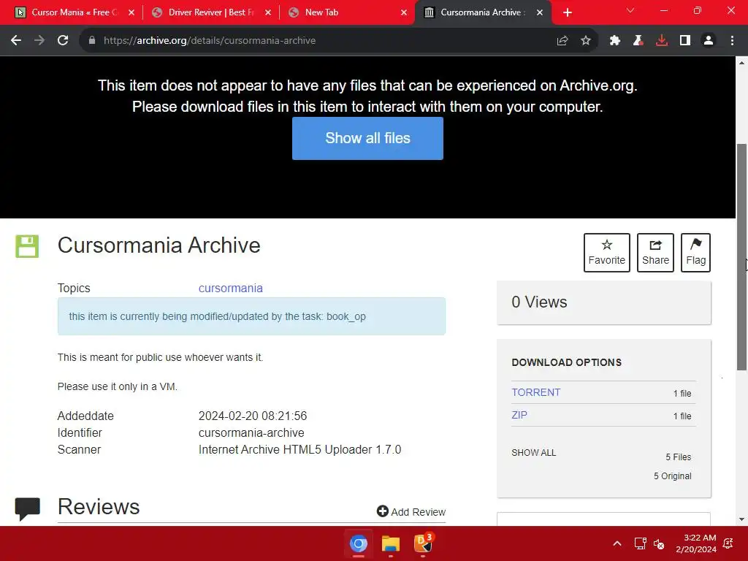Image resolution: width=748 pixels, height=561 pixels.
Task: View site info via lock icon
Action: pyautogui.click(x=92, y=41)
